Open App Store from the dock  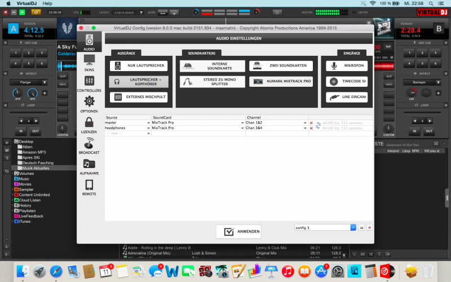(321, 271)
